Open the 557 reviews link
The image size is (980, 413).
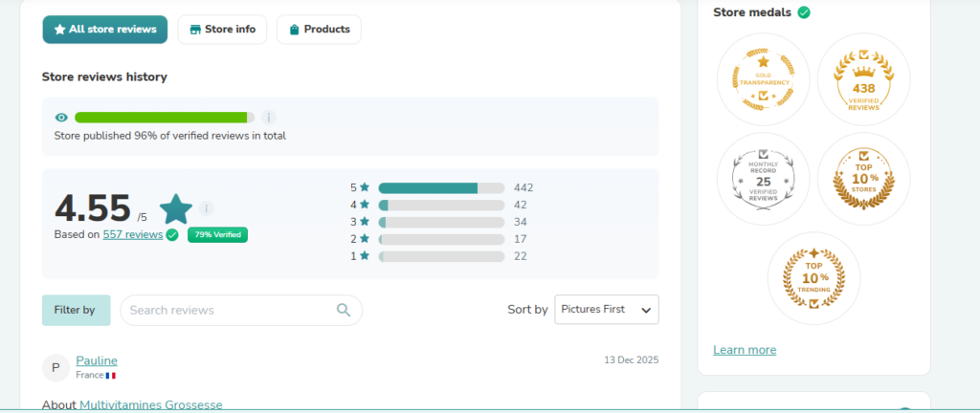(132, 234)
